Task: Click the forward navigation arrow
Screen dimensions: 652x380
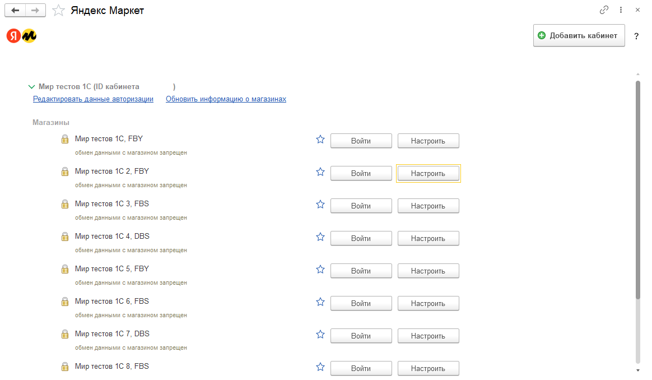Action: click(x=35, y=10)
